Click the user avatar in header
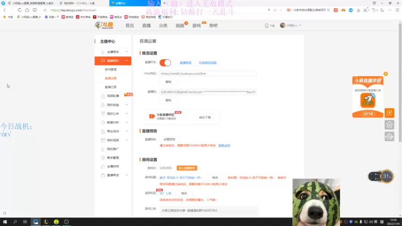The image size is (402, 226). pos(282,26)
